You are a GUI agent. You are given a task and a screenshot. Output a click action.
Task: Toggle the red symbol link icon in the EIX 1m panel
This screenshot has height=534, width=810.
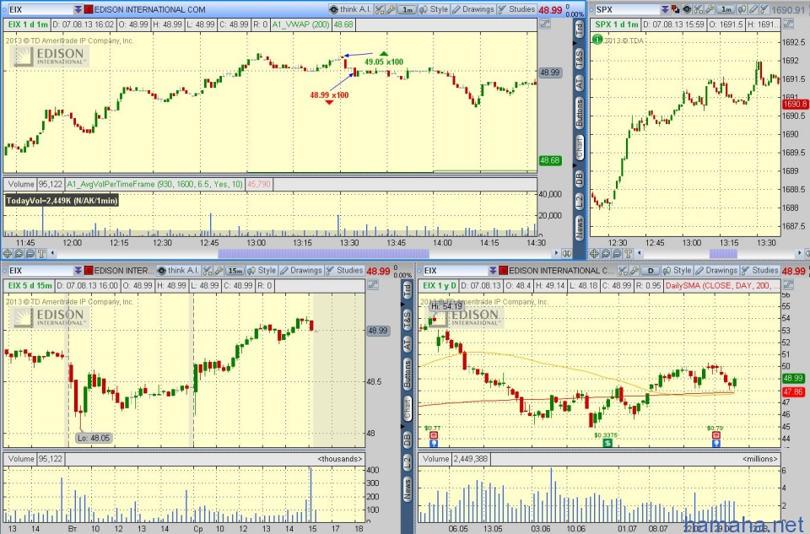[89, 9]
